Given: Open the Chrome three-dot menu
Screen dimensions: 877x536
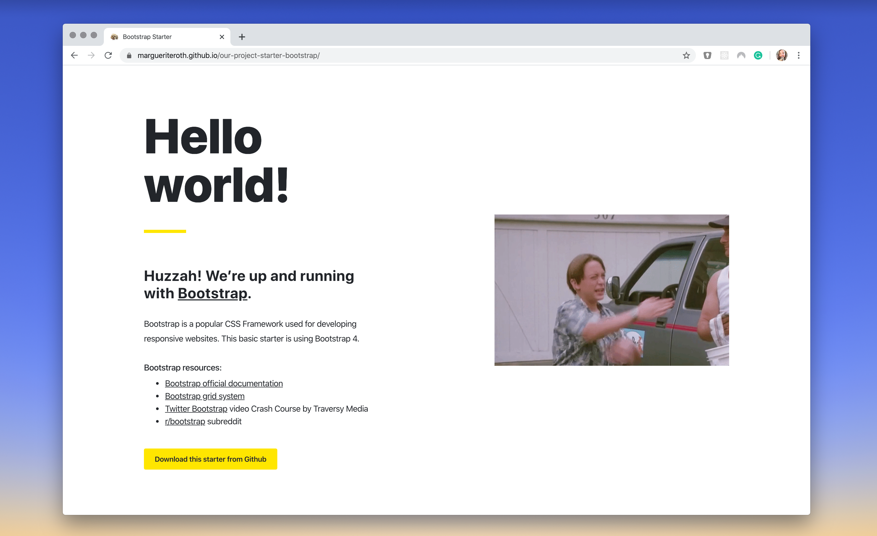Looking at the screenshot, I should [798, 55].
